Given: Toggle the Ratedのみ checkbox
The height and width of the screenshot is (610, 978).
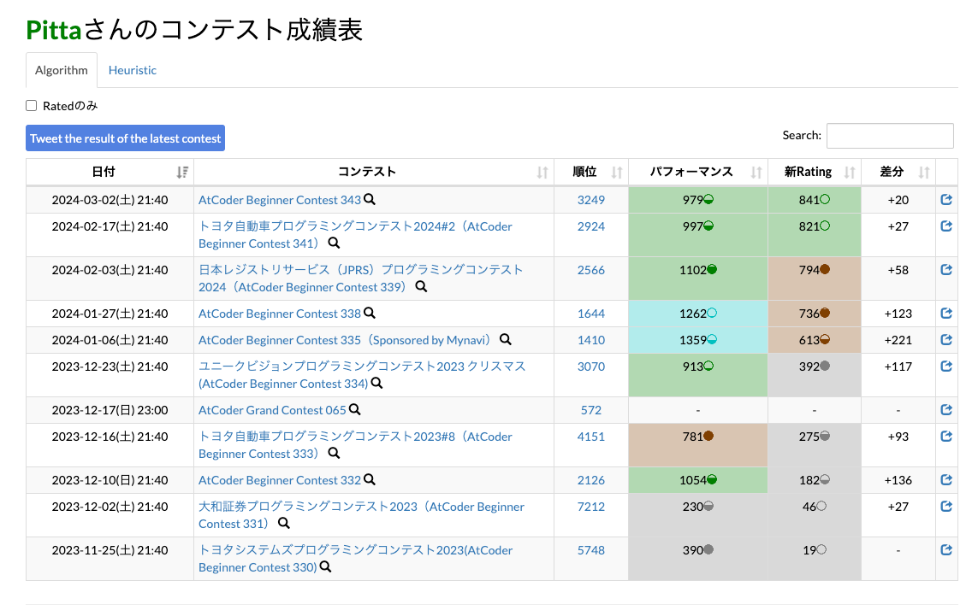Looking at the screenshot, I should tap(31, 106).
